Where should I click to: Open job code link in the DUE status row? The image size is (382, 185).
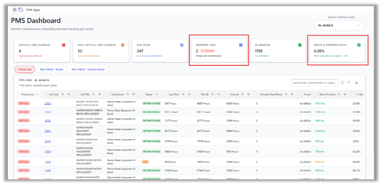(48, 162)
